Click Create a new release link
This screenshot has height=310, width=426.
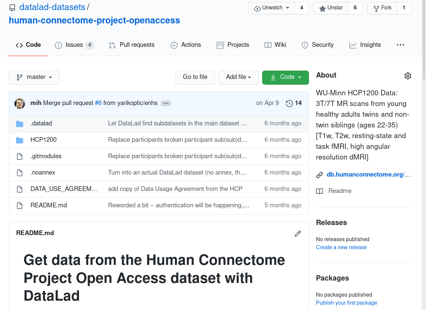click(341, 247)
